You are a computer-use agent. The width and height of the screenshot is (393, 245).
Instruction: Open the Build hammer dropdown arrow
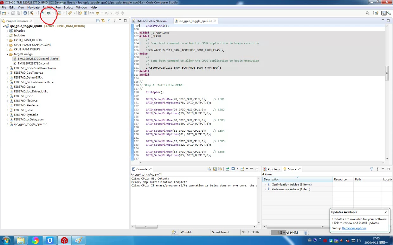click(x=36, y=13)
